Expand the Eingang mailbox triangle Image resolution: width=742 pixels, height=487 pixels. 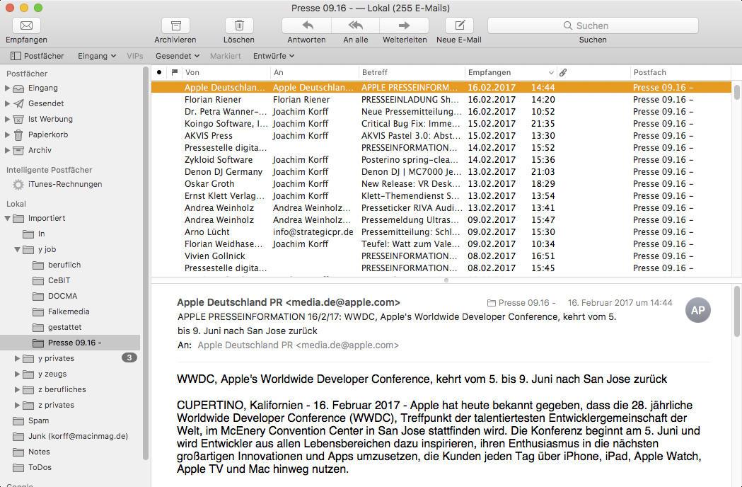pyautogui.click(x=7, y=88)
